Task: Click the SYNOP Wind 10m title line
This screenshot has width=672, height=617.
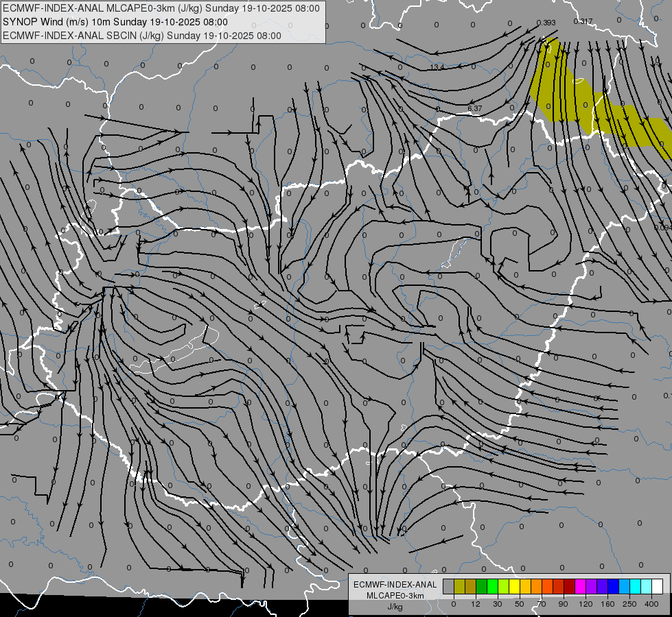Action: tap(115, 22)
